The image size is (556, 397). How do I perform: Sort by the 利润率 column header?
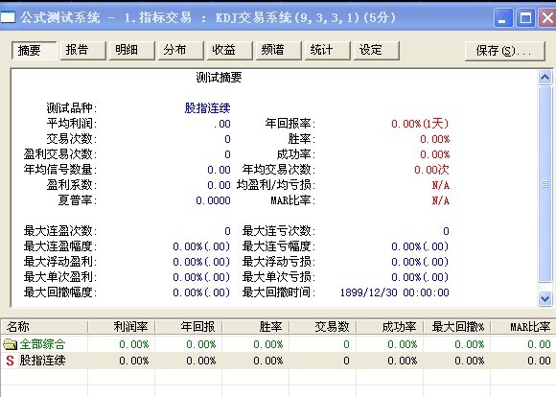(x=122, y=326)
